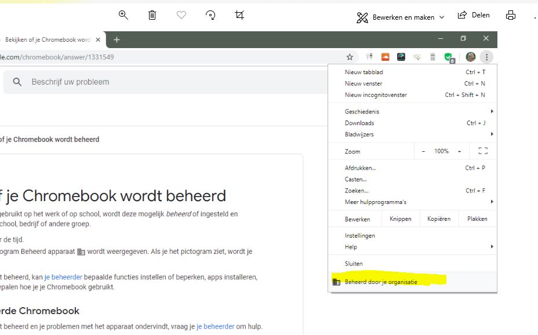Click the profile avatar in Chrome toolbar
This screenshot has width=538, height=335.
471,57
